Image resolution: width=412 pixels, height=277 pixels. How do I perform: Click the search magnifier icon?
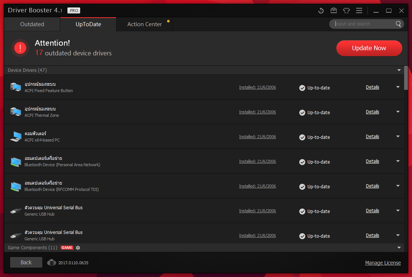pos(399,24)
